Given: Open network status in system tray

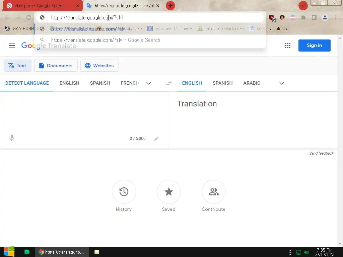Looking at the screenshot, I should [298, 252].
